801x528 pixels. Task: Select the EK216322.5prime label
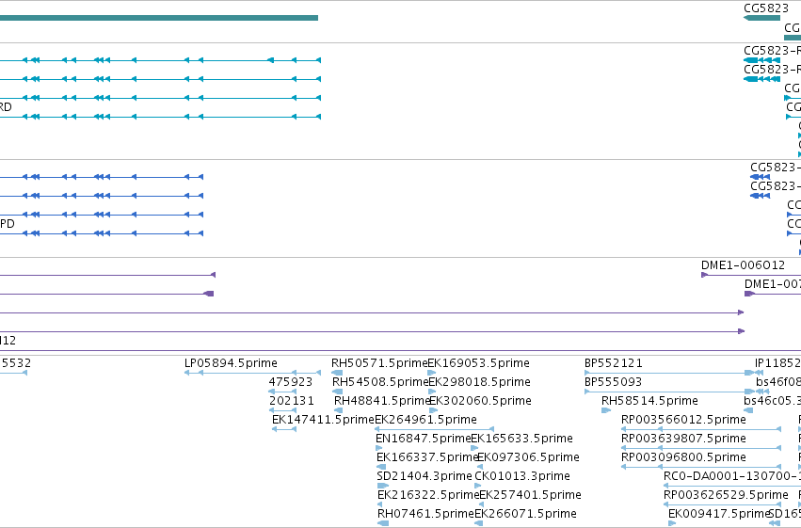coord(428,495)
